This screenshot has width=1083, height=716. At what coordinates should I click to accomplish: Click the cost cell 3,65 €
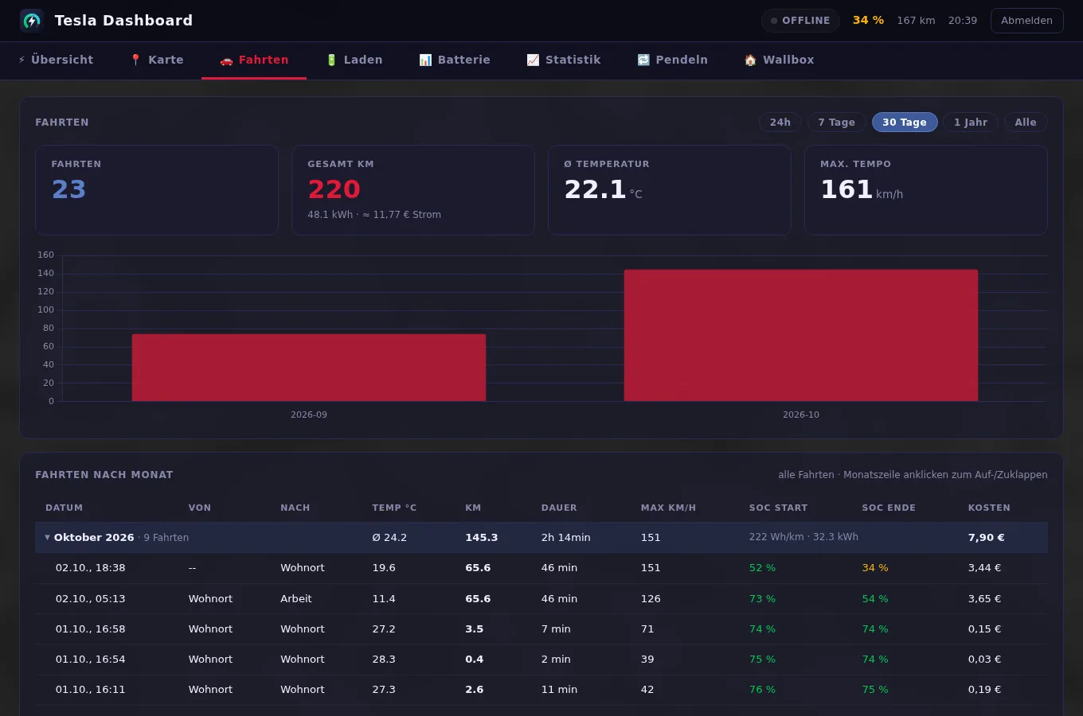(984, 599)
